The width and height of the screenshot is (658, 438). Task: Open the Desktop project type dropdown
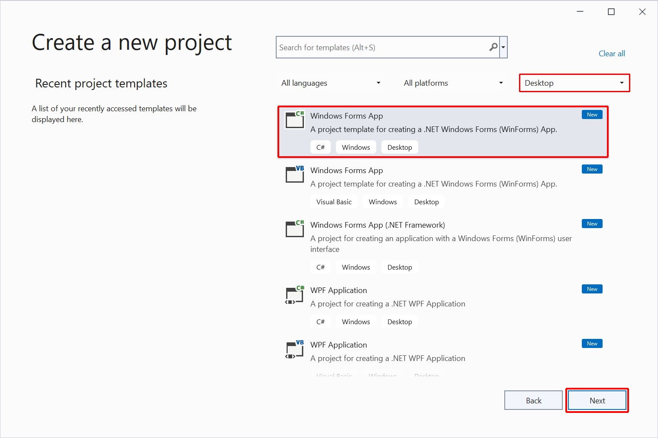click(574, 83)
